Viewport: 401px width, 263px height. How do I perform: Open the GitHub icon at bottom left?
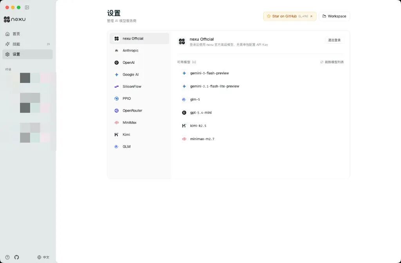tap(16, 257)
